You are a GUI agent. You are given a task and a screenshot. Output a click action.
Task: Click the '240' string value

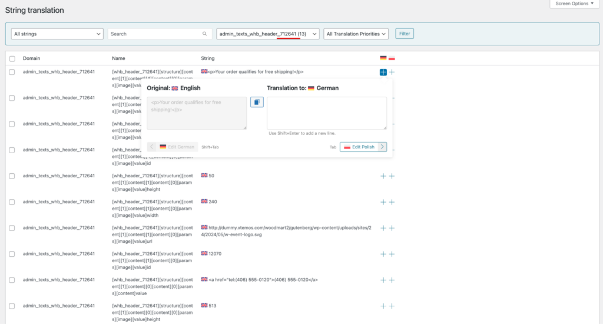(x=212, y=201)
